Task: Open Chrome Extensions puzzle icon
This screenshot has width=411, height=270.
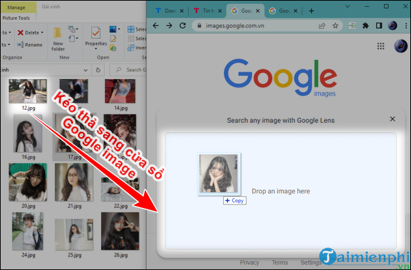Action: pos(365,26)
